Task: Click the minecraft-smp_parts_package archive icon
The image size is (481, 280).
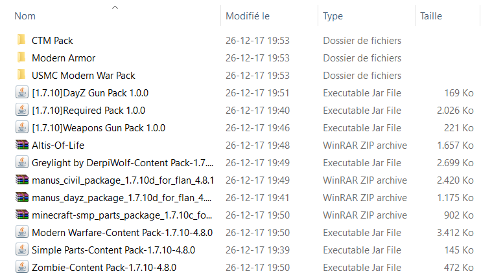Action: pos(22,215)
